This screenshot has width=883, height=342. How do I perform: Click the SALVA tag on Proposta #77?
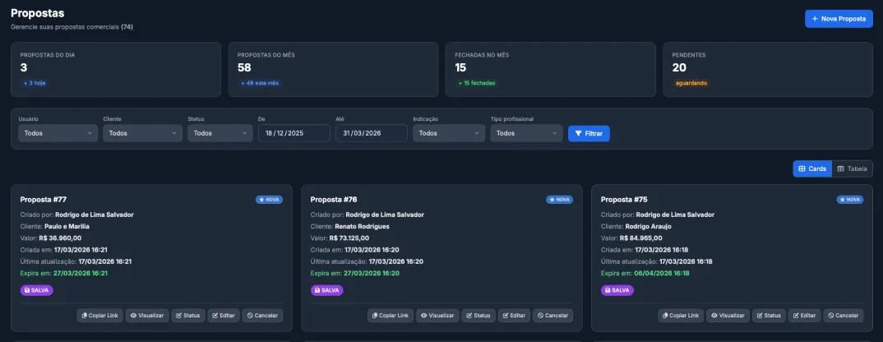point(37,290)
